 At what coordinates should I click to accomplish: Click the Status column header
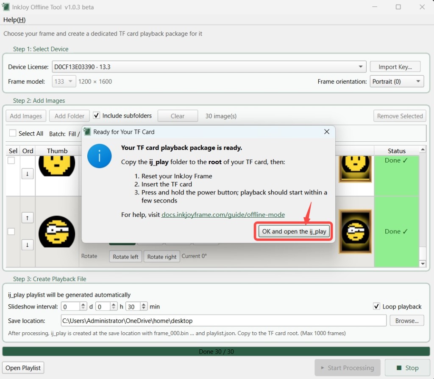(x=396, y=151)
